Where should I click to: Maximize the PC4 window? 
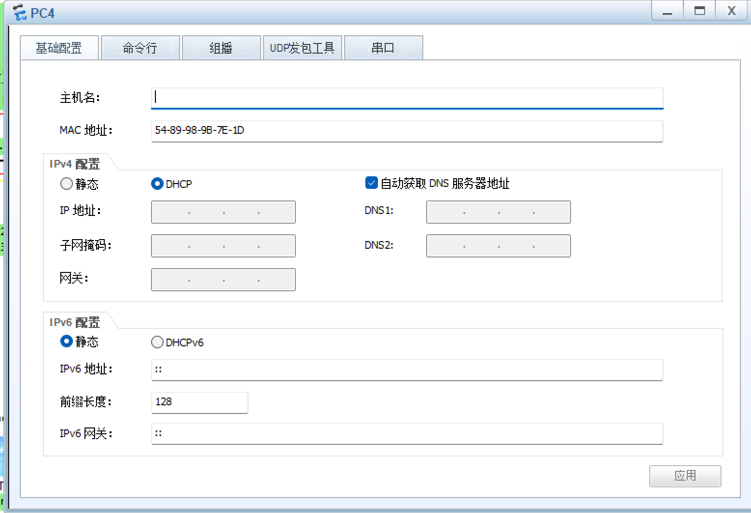coord(699,11)
